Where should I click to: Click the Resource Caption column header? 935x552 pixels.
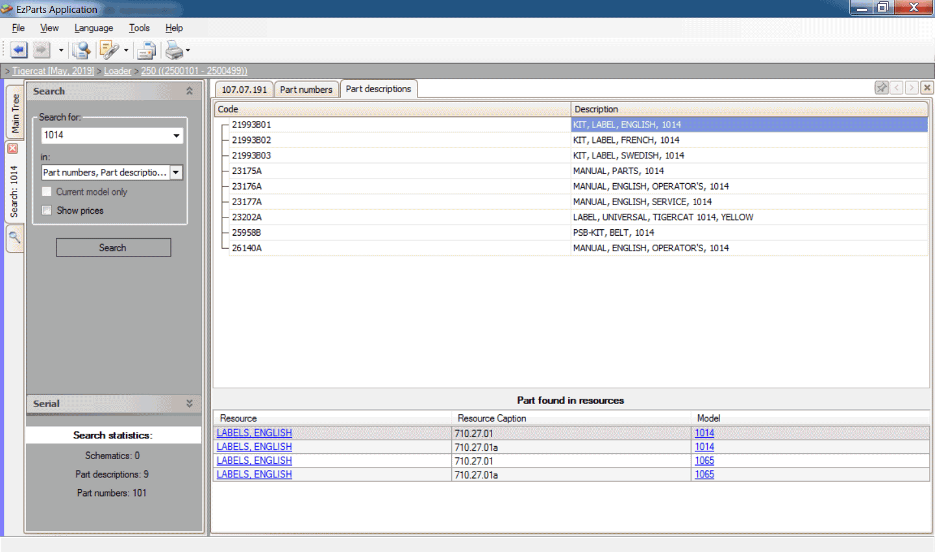[x=571, y=418]
